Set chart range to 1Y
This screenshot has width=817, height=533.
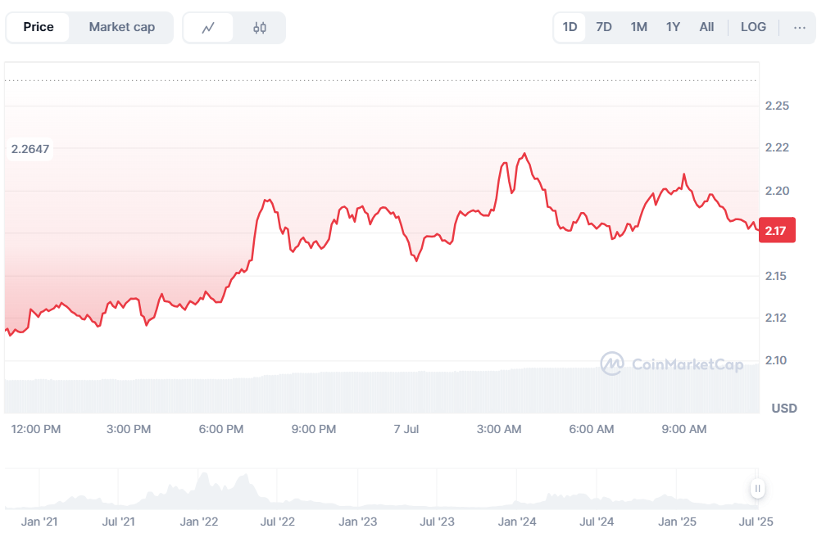coord(673,27)
